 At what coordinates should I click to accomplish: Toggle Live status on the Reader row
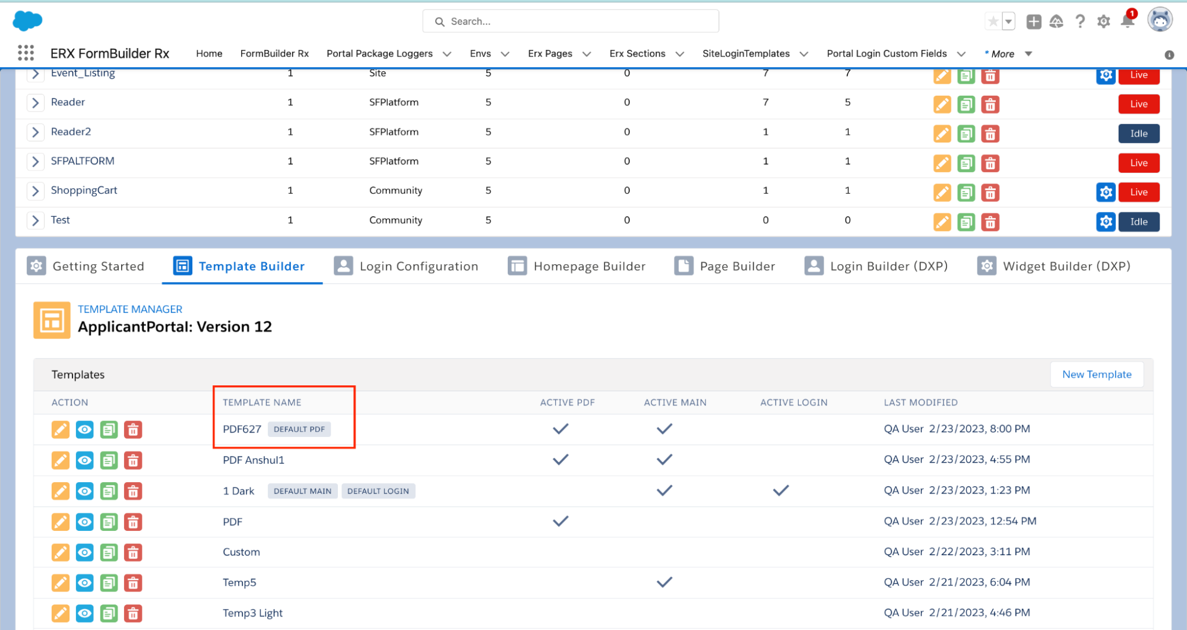[1138, 104]
